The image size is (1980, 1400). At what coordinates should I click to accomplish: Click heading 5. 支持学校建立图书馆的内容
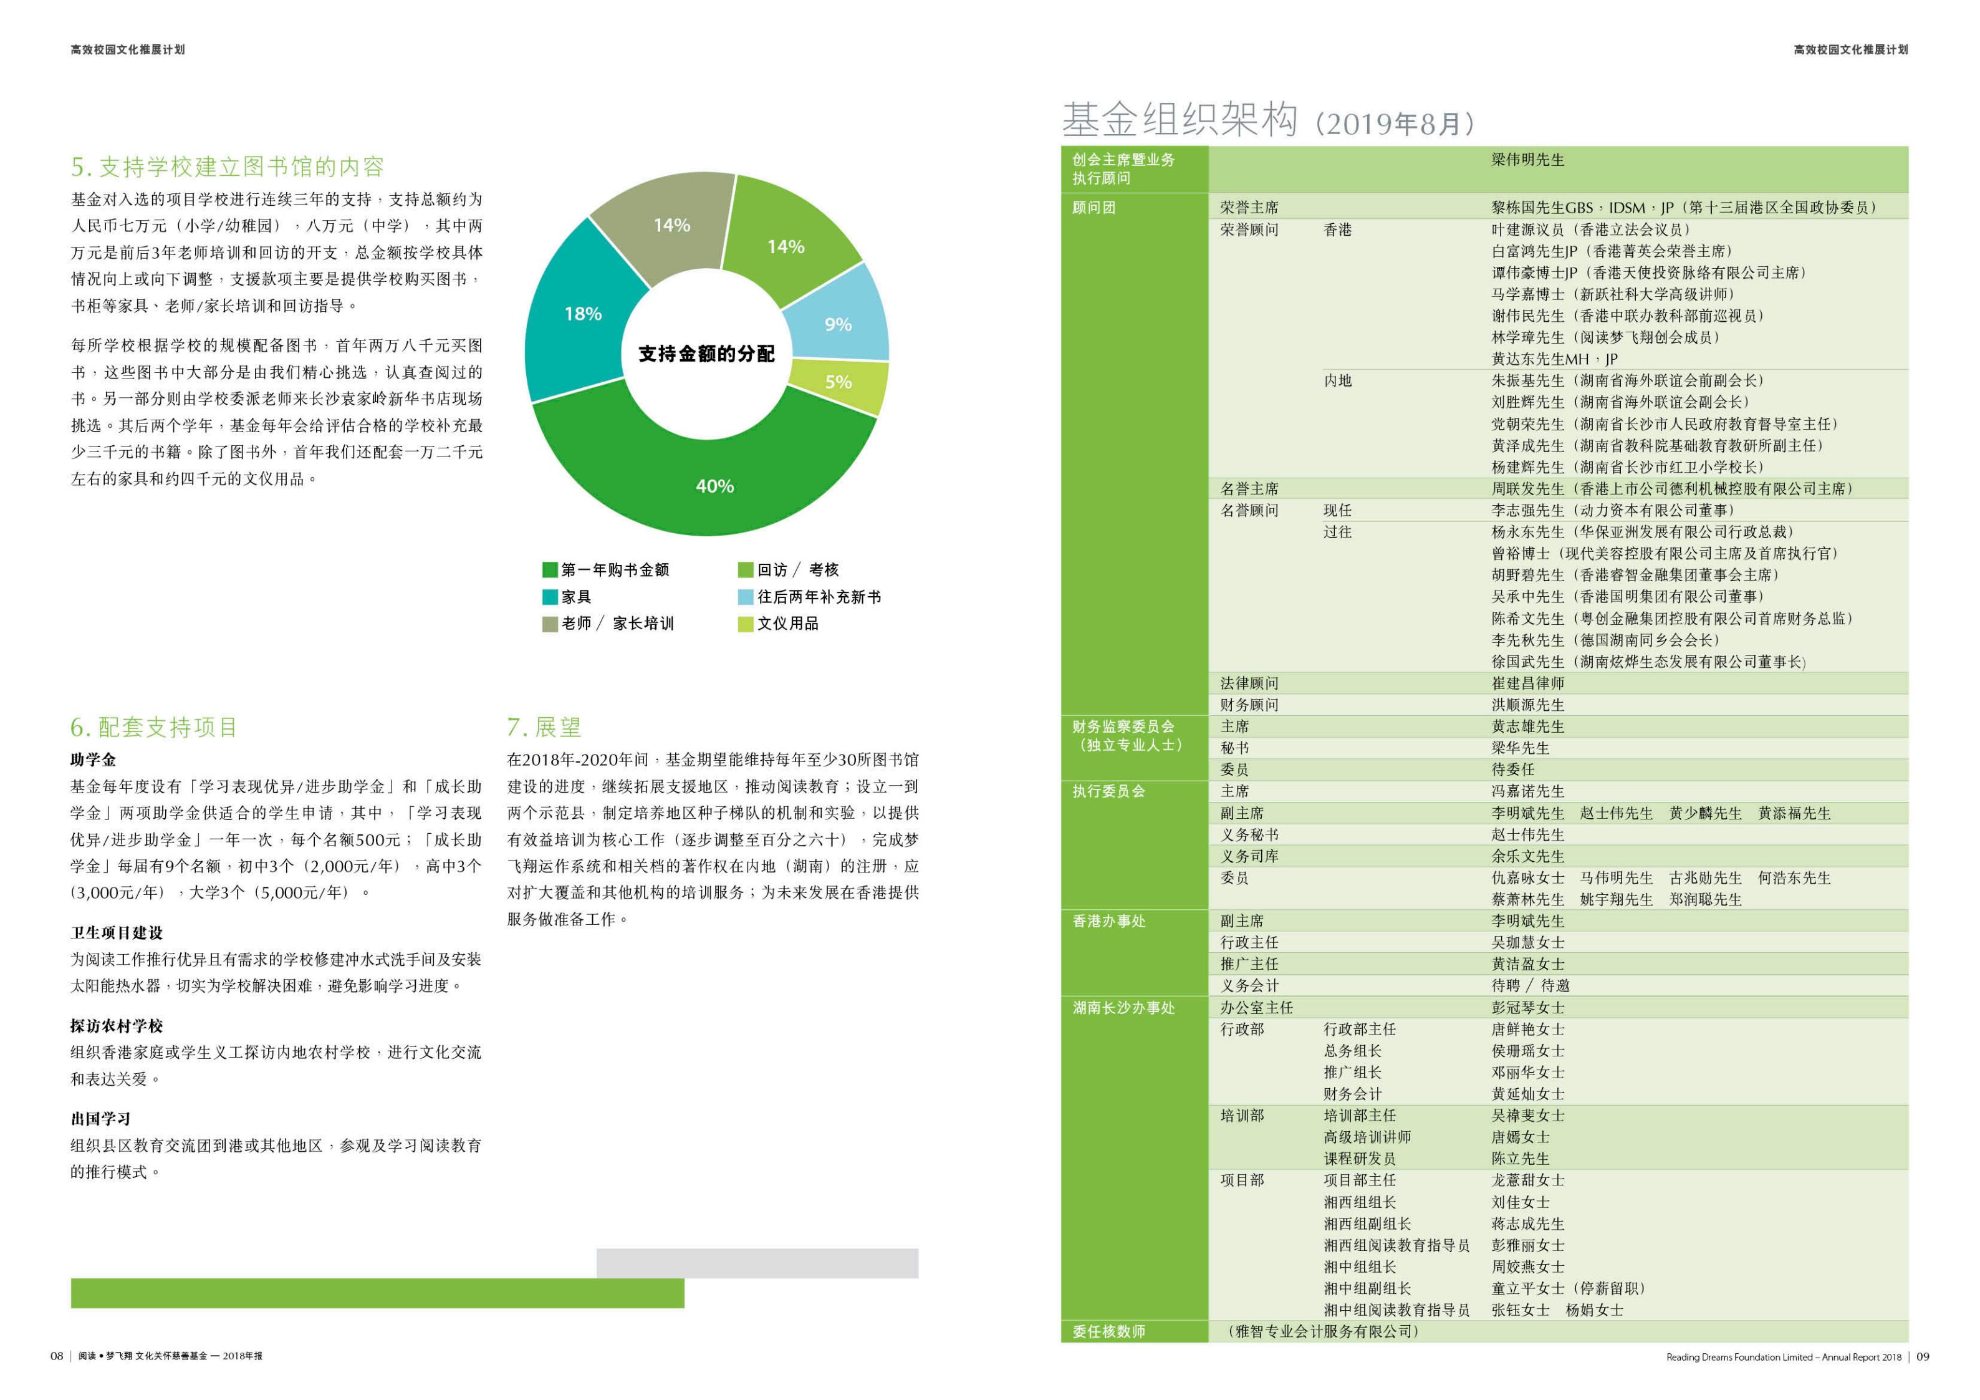[x=228, y=167]
